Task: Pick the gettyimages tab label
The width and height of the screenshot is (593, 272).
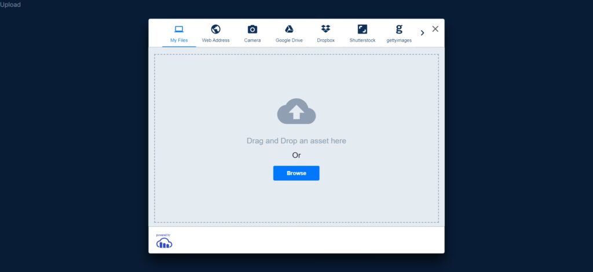Action: click(x=399, y=40)
